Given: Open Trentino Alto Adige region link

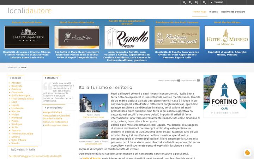Looking at the screenshot, I should (22, 134).
